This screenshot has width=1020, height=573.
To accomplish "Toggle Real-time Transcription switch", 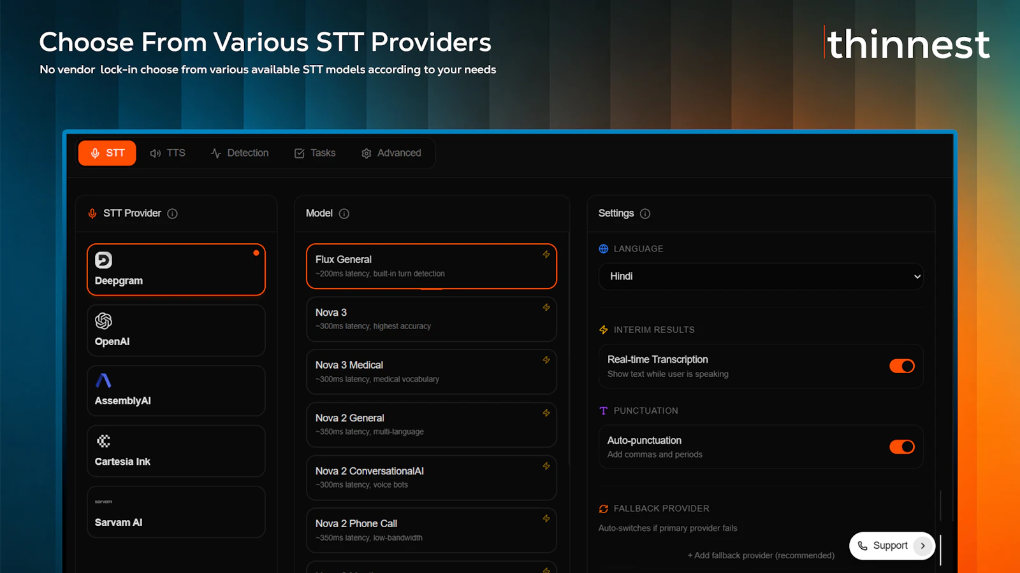I will [902, 366].
